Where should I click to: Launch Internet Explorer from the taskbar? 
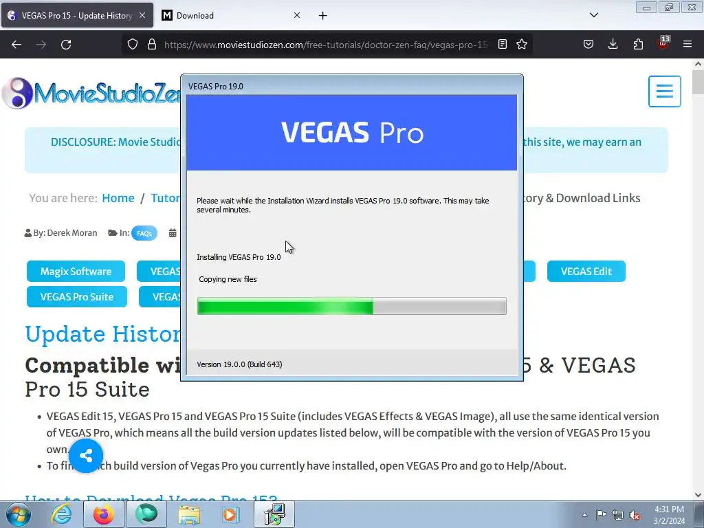[61, 514]
